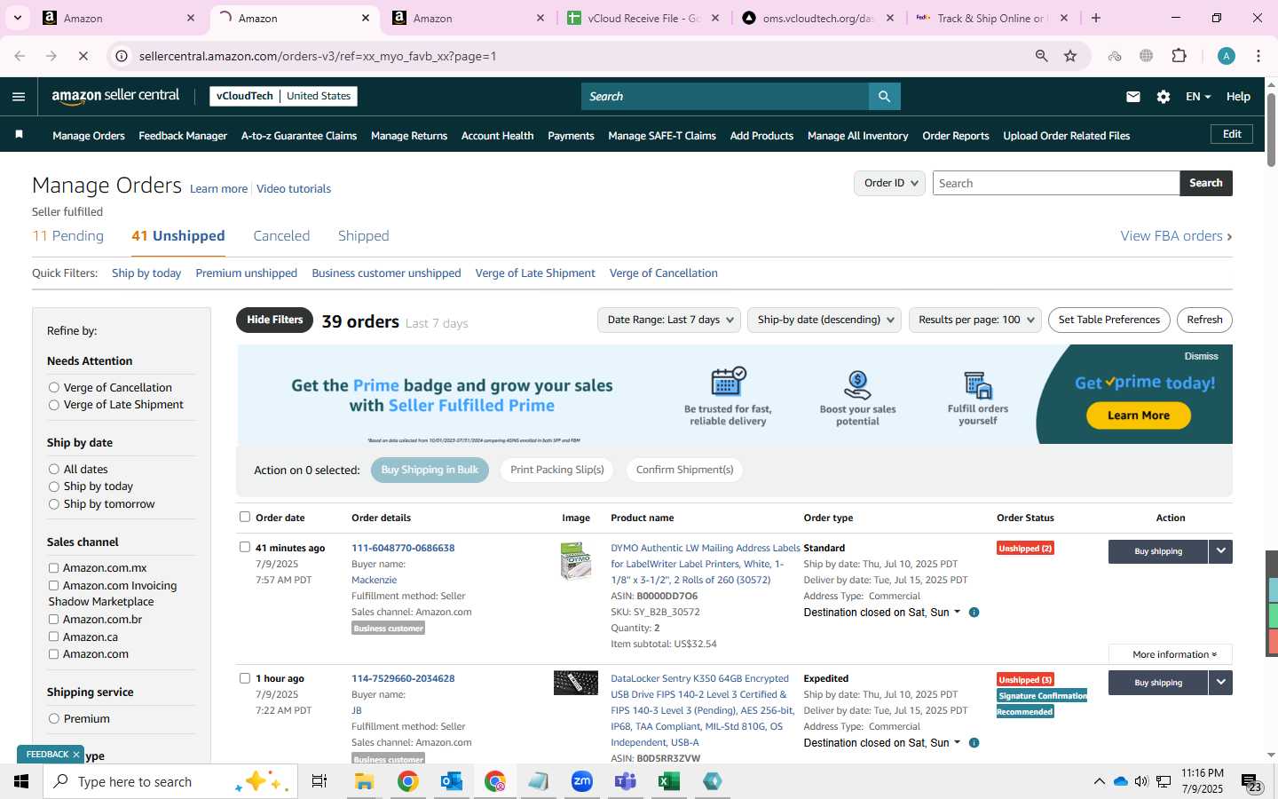Screen dimensions: 1278x799
Task: Click the Refresh orders button
Action: point(1204,320)
